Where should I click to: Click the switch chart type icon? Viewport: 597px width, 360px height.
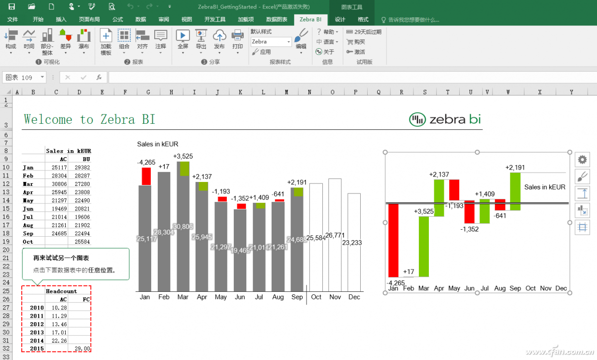point(583,211)
